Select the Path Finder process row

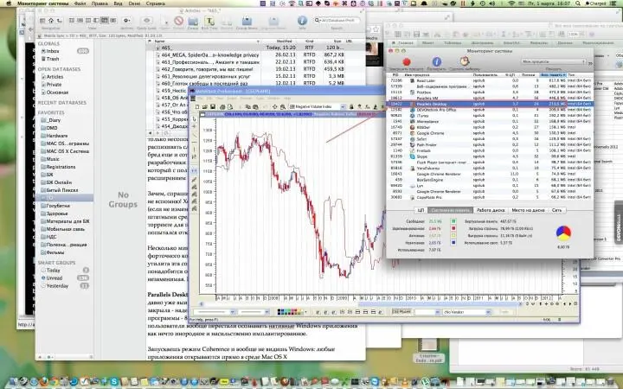489,145
